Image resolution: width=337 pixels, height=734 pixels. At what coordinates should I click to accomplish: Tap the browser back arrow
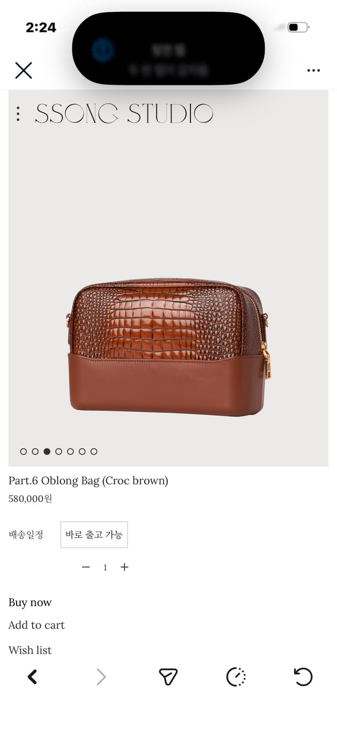coord(32,677)
